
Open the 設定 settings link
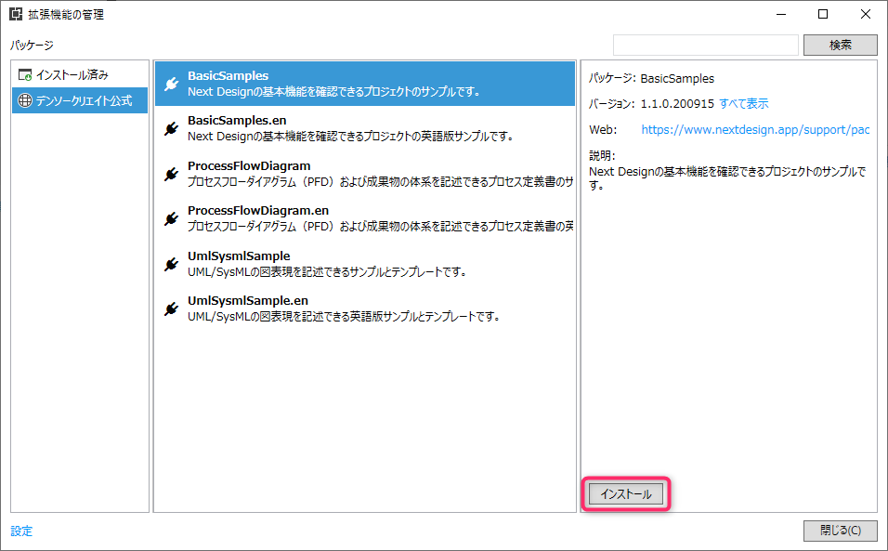[x=21, y=531]
